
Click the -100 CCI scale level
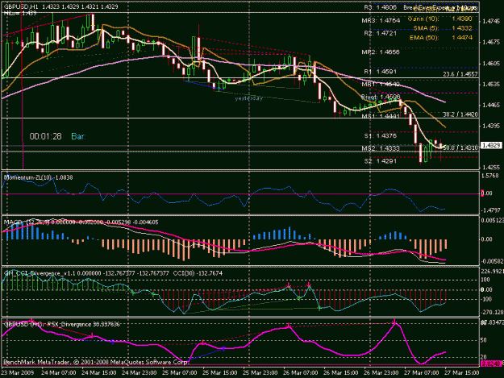[x=486, y=299]
